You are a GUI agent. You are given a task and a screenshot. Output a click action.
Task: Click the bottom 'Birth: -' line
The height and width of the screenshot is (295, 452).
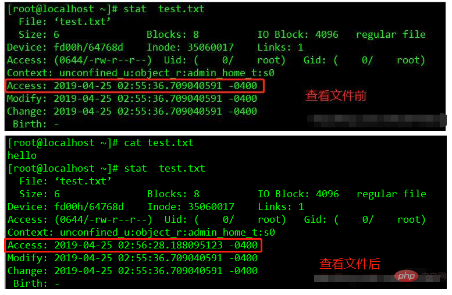tap(36, 284)
